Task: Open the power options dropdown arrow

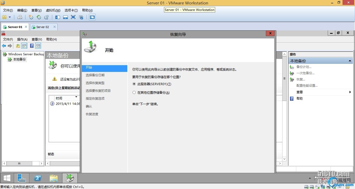Action: 10,17
